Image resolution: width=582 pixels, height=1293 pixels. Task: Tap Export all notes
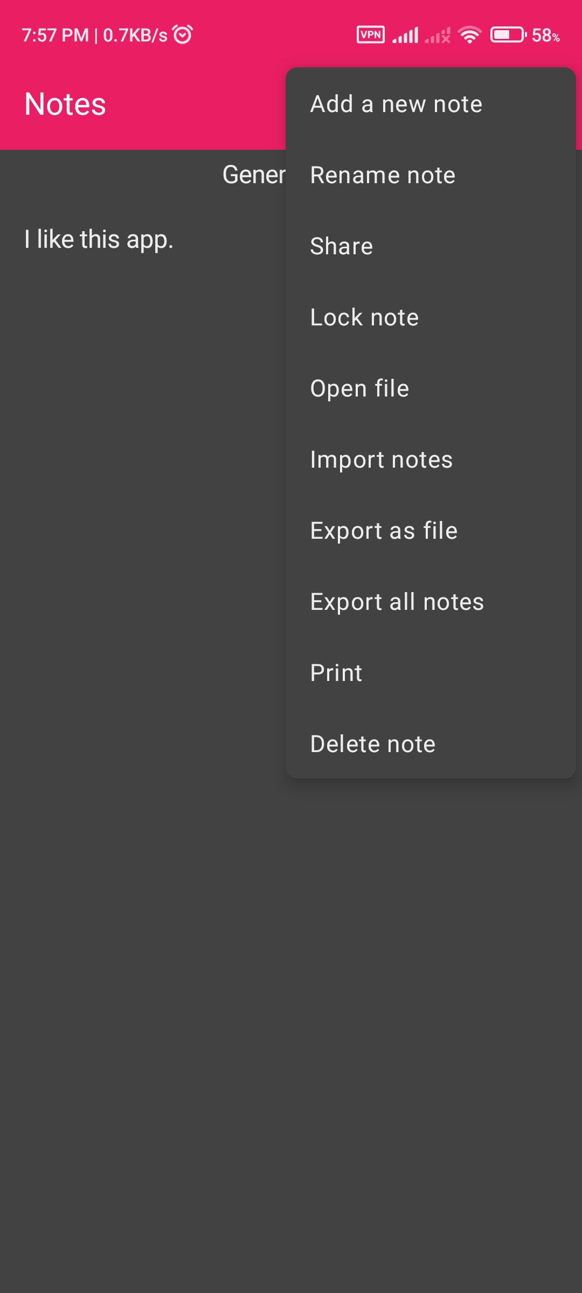(431, 602)
